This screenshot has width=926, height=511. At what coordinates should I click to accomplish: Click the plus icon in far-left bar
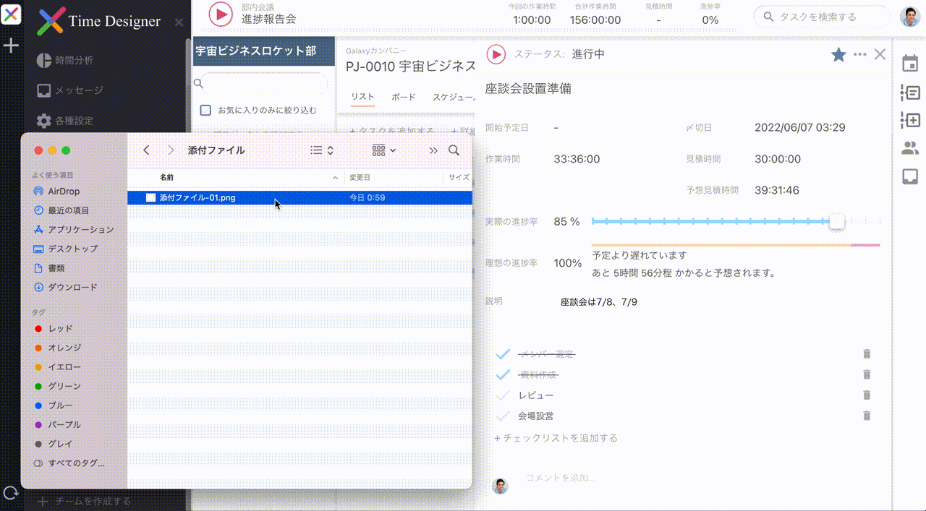point(11,46)
